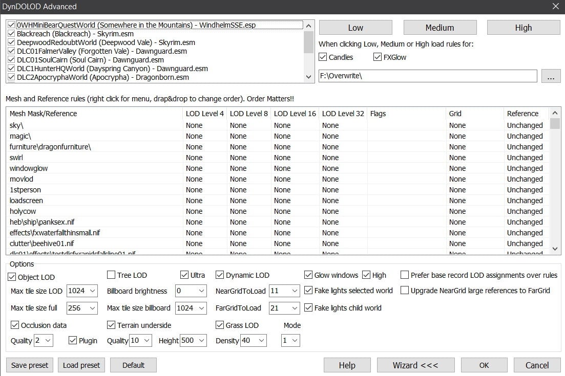
Task: Select the clutter\beehive01.nif rule row
Action: click(278, 244)
